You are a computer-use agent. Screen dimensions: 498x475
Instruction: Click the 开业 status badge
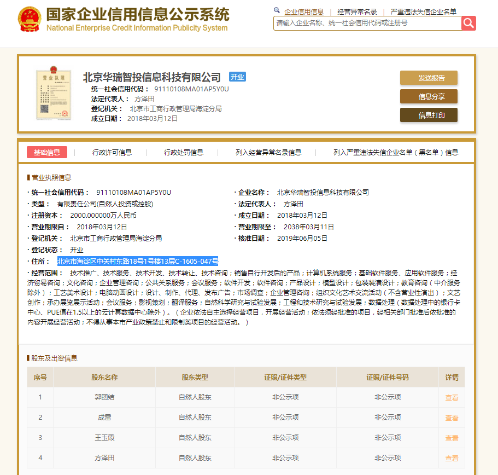tap(237, 77)
